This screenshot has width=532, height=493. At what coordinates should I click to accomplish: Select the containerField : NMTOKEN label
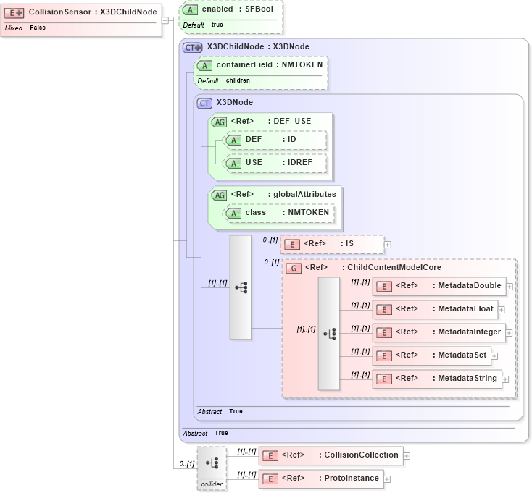coord(270,64)
